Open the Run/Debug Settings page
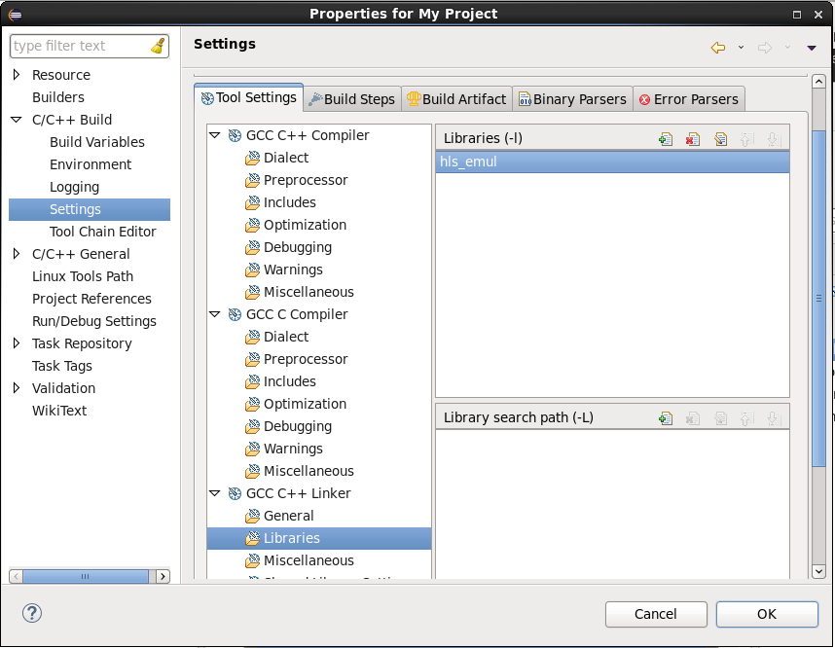This screenshot has width=835, height=648. [94, 320]
